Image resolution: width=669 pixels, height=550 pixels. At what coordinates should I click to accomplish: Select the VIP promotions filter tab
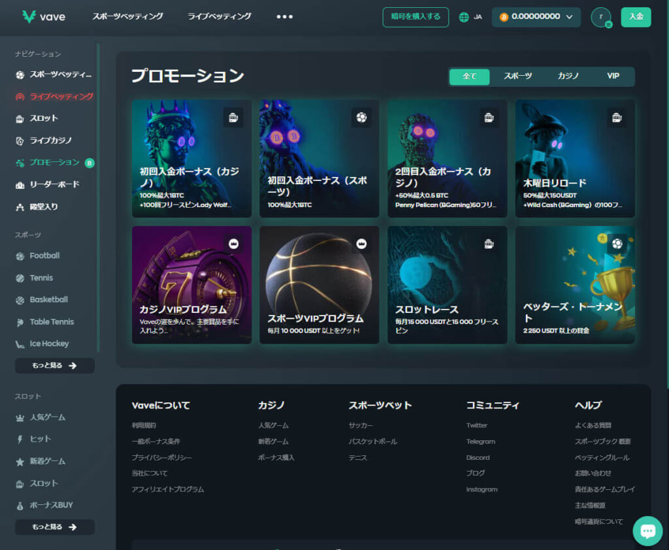[613, 76]
